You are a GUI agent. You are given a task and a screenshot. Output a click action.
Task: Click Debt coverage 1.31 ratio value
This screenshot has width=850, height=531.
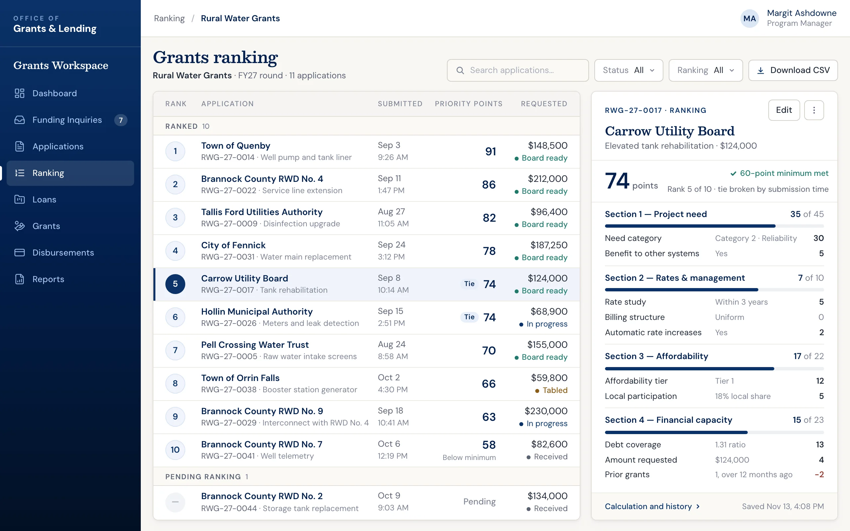coord(730,445)
